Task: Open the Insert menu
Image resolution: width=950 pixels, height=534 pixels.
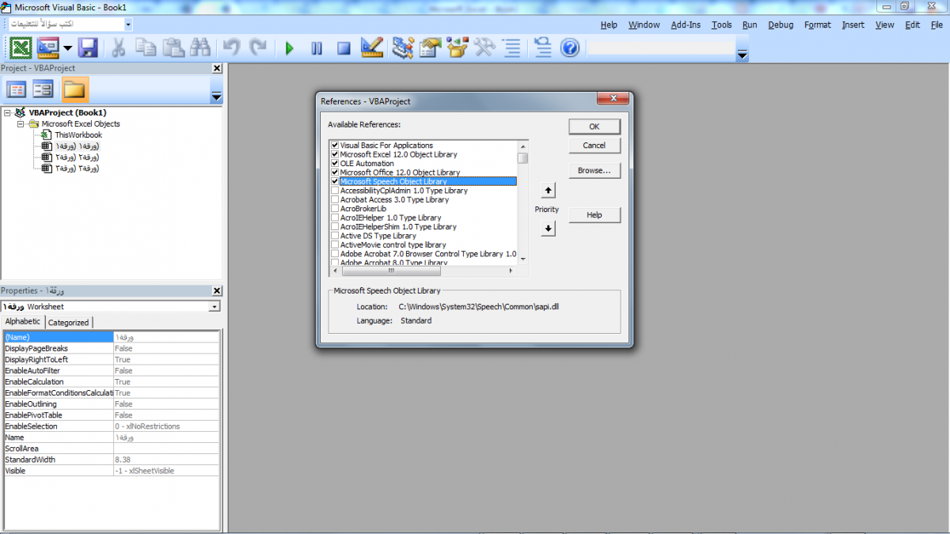Action: point(853,25)
